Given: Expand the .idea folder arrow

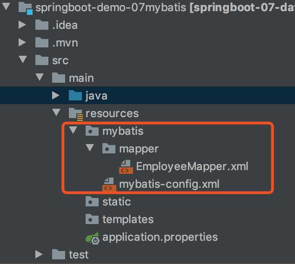Looking at the screenshot, I should [22, 25].
